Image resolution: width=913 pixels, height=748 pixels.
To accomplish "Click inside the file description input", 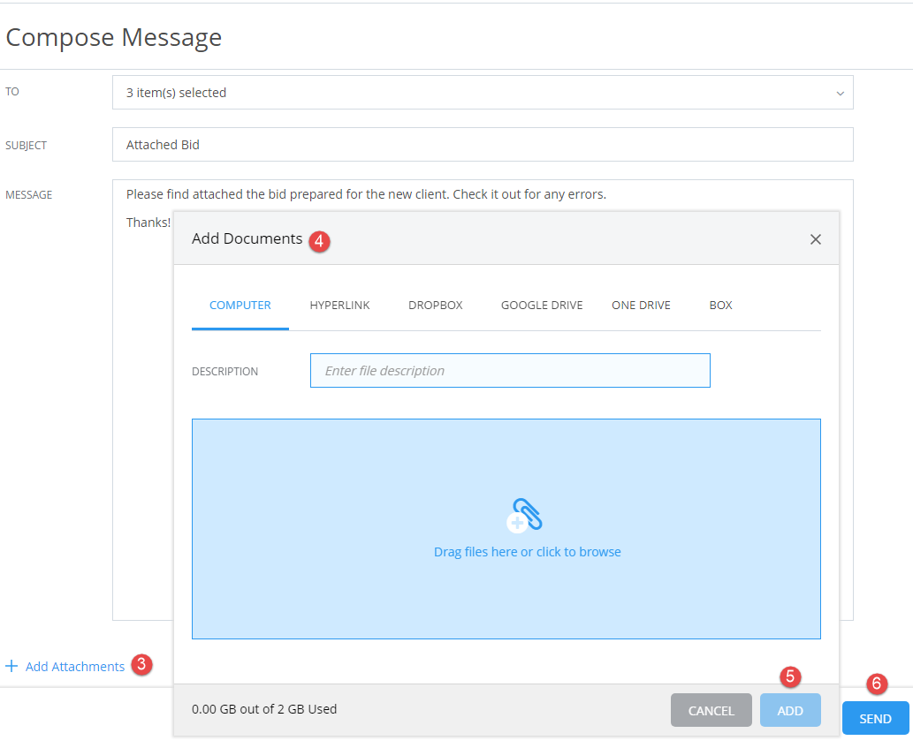I will (x=509, y=370).
